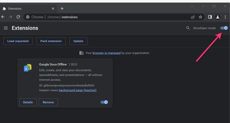
Task: Go back using the back arrow
Action: click(x=3, y=17)
